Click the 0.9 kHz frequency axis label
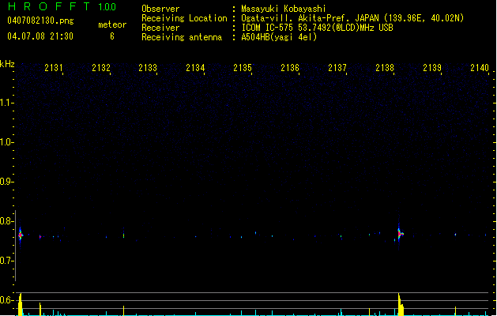This screenshot has width=497, height=316. (6, 182)
